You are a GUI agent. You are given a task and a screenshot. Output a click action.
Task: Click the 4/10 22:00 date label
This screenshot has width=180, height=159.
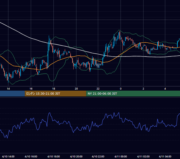(x=98, y=156)
